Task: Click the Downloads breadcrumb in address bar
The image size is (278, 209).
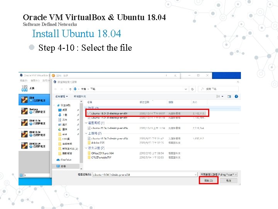Action: pyautogui.click(x=93, y=89)
